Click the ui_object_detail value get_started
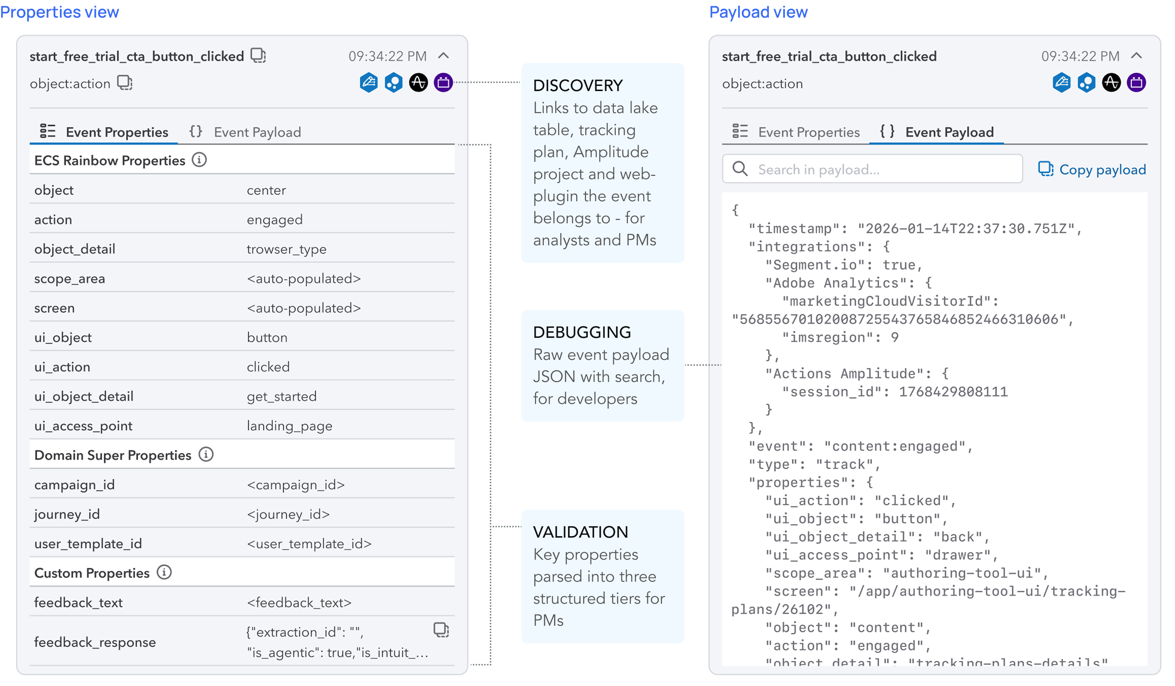Image resolution: width=1175 pixels, height=686 pixels. (x=282, y=396)
